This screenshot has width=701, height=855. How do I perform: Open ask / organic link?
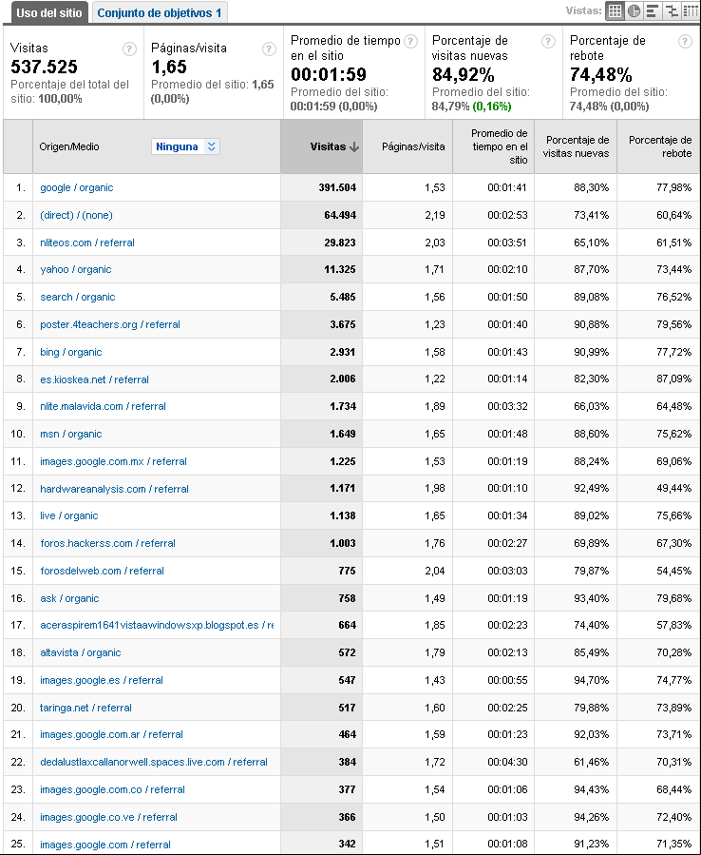tap(69, 598)
